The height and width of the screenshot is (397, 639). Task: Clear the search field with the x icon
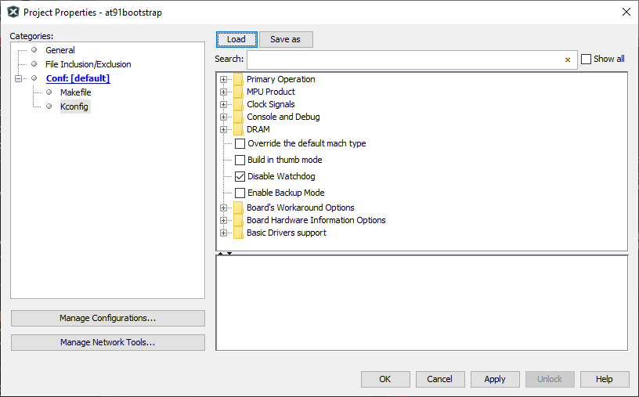(568, 60)
